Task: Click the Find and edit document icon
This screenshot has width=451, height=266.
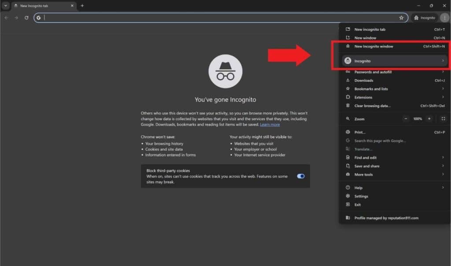Action: click(348, 157)
